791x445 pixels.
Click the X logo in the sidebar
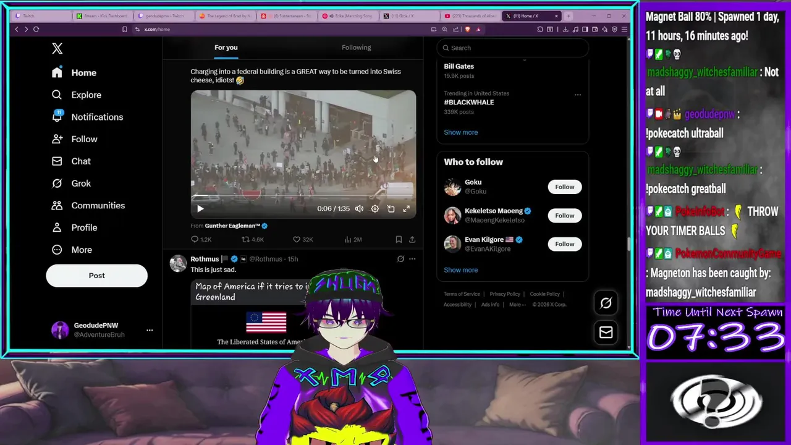coord(57,48)
